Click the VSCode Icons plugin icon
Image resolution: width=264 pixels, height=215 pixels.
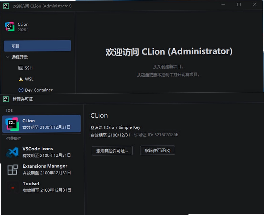12,152
